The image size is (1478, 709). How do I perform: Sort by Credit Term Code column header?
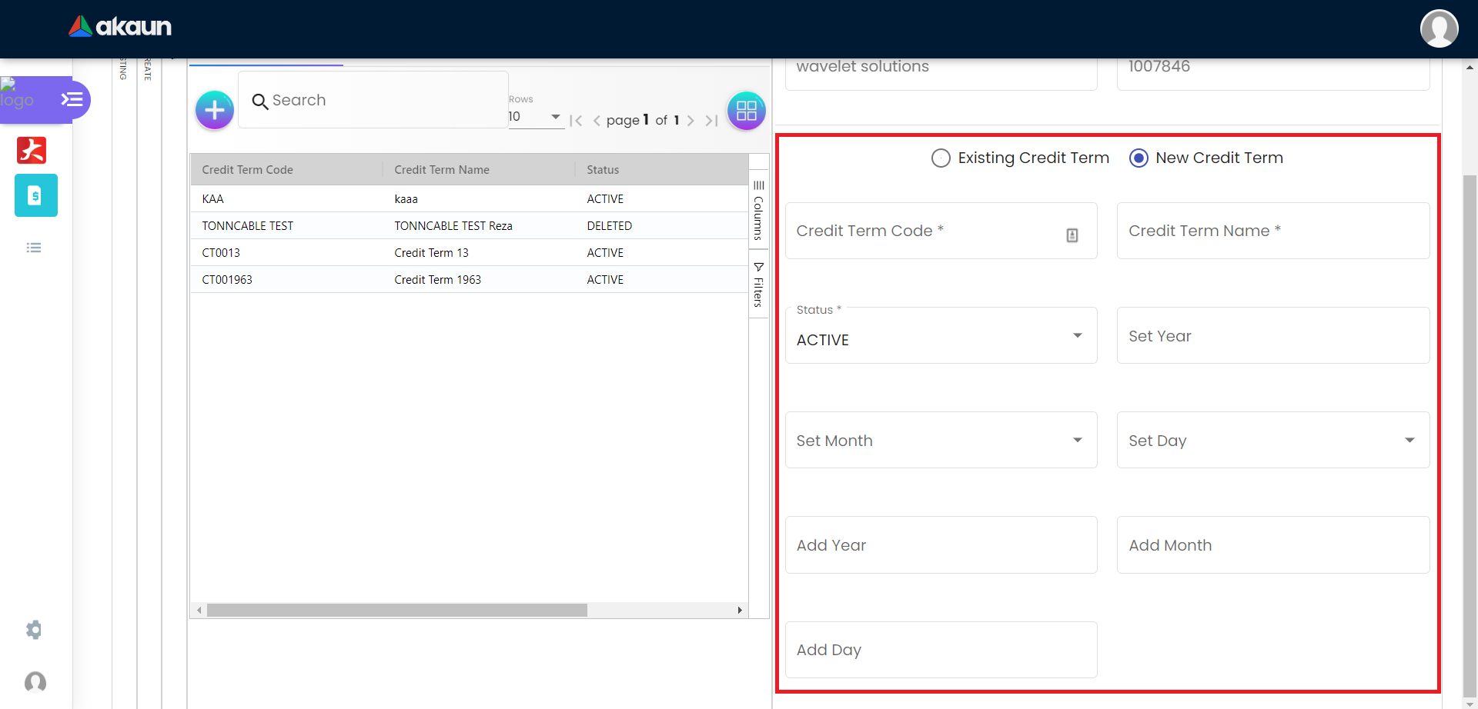click(248, 170)
